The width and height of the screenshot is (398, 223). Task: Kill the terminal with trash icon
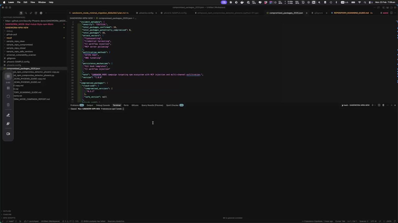pos(383,105)
